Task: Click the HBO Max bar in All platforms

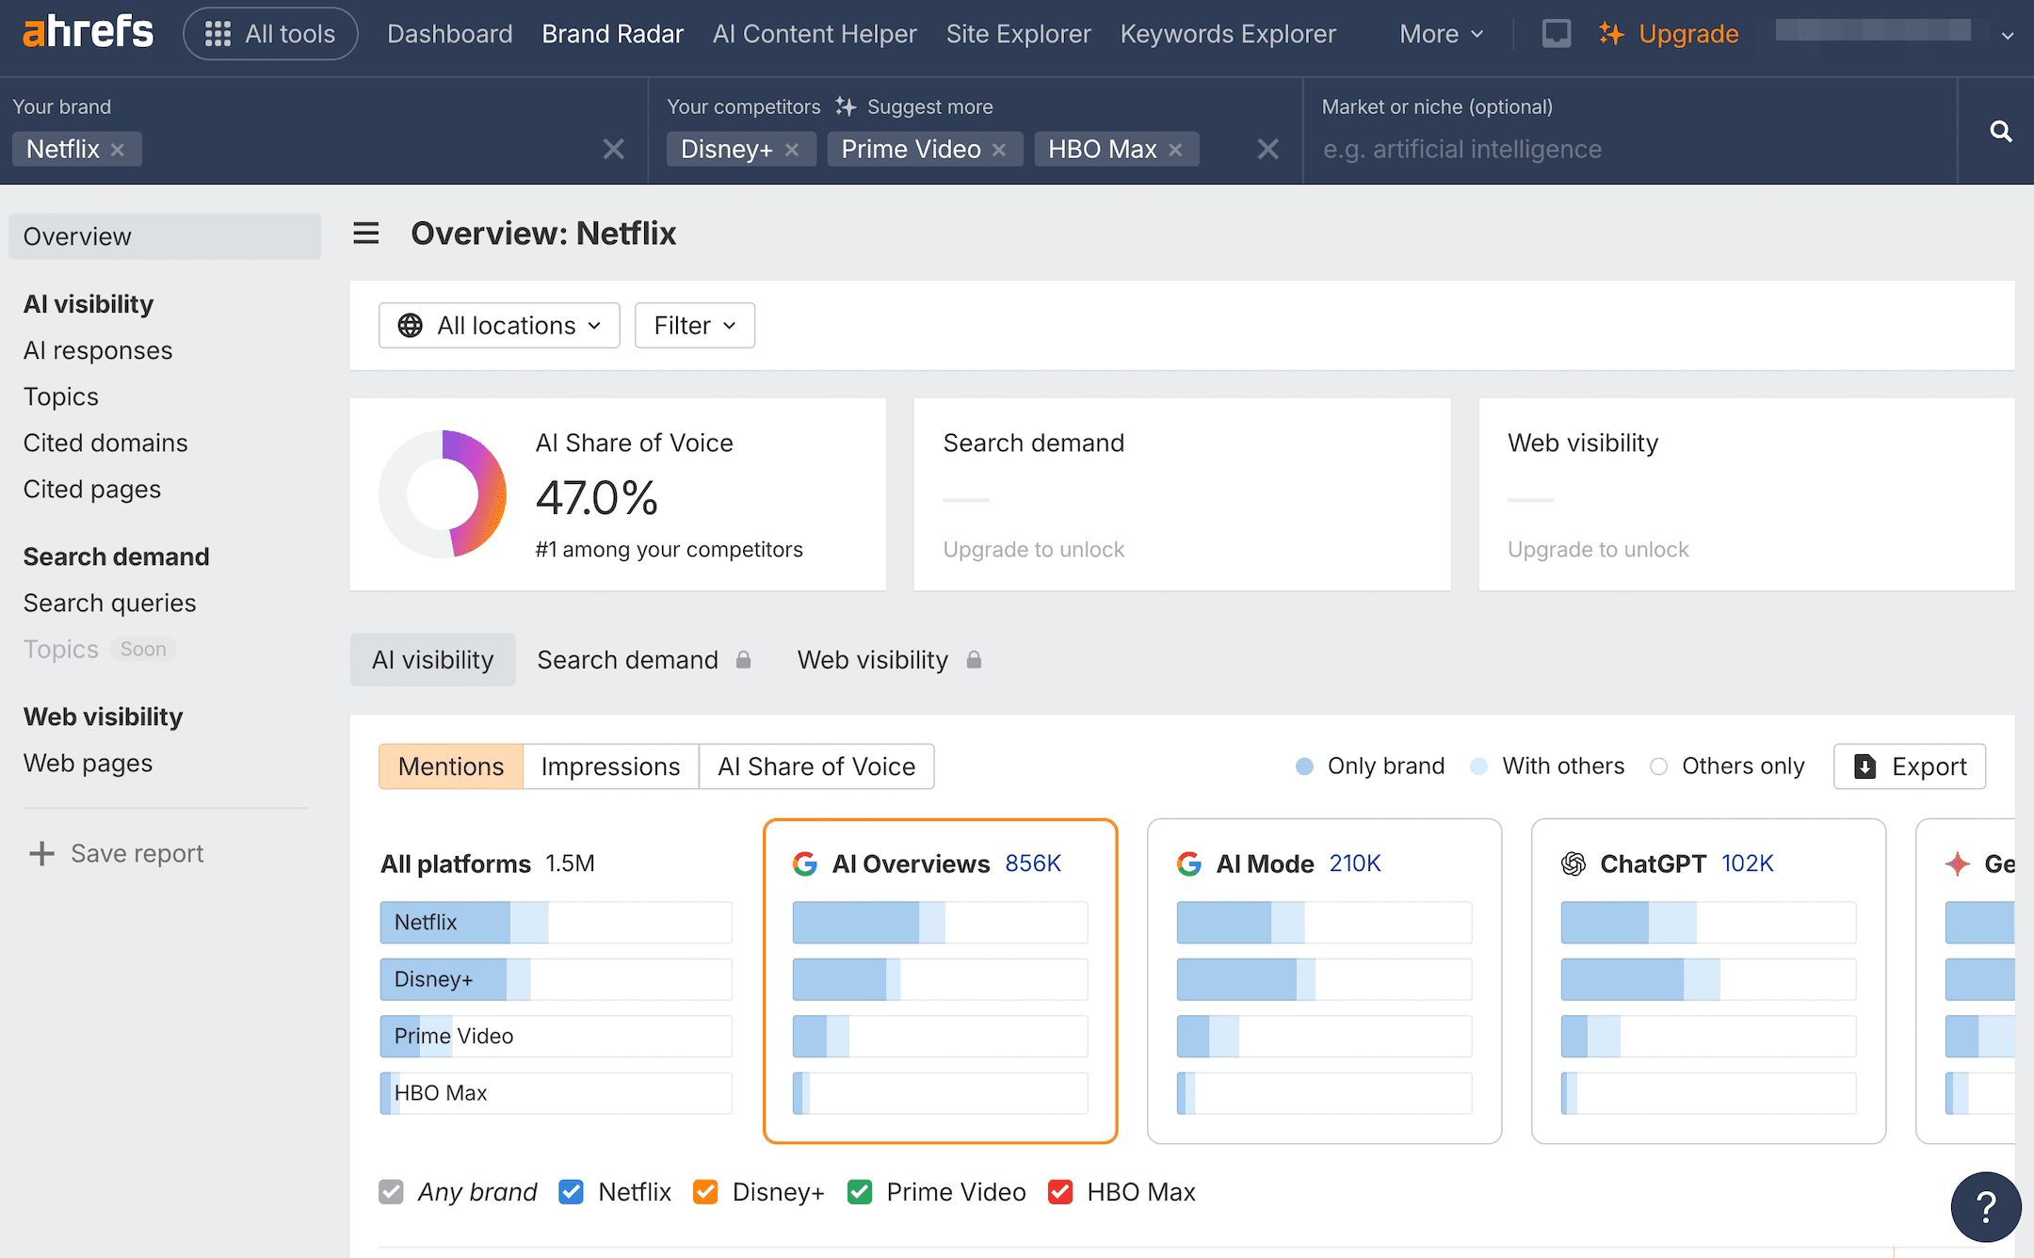Action: tap(556, 1093)
